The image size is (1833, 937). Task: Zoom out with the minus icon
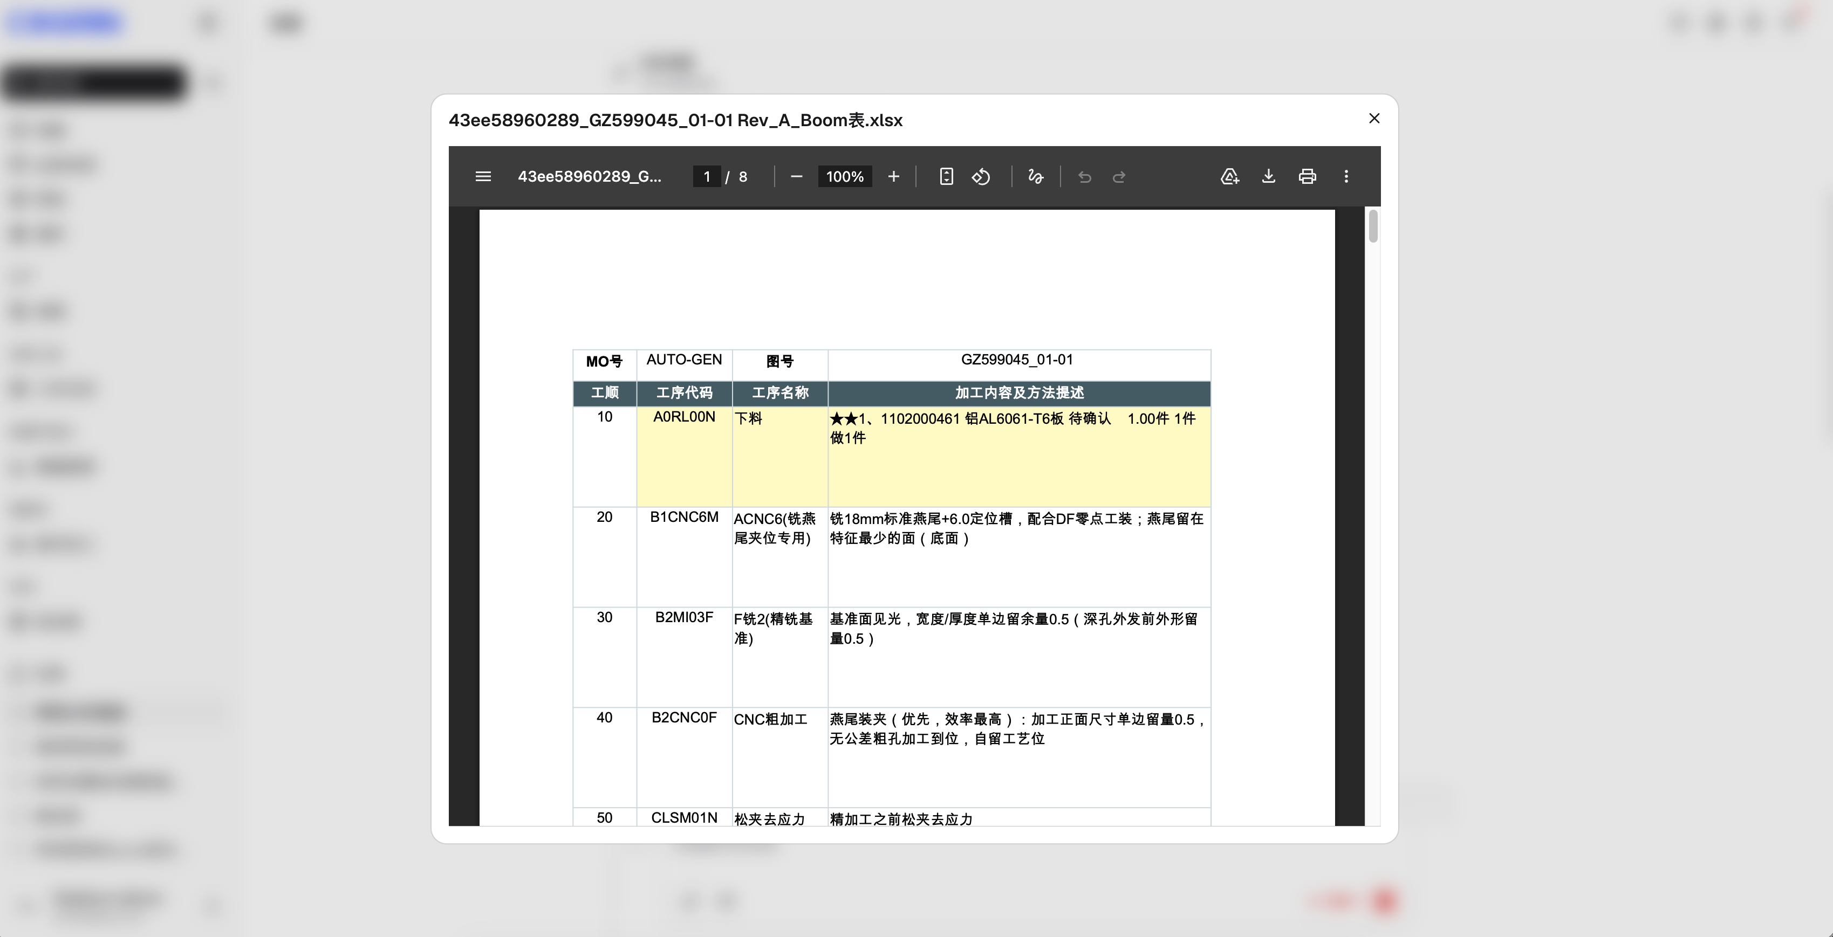[796, 176]
